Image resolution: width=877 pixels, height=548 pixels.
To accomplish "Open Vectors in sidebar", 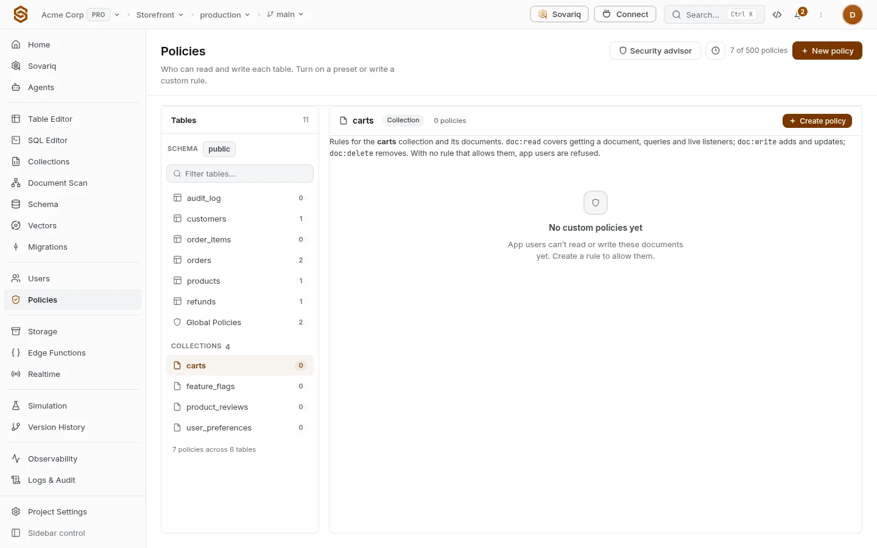I will [x=73, y=225].
